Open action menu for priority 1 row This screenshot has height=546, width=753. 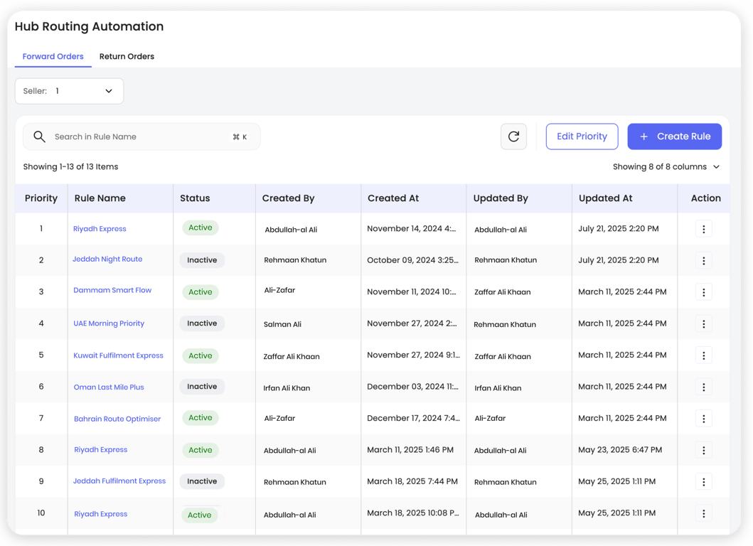(703, 229)
